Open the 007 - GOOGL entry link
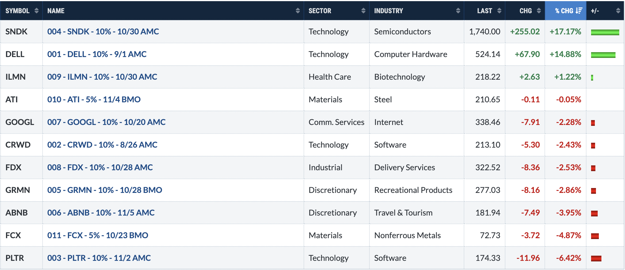The width and height of the screenshot is (625, 270). click(x=106, y=122)
